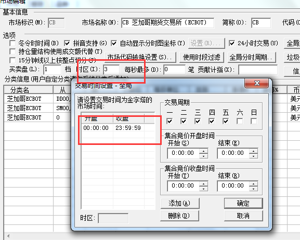
Task: Click the 每秒最多 input field
Action: click(x=174, y=70)
